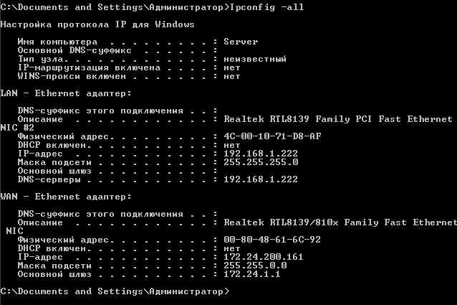Viewport: 457px width, 305px height.
Task: Click the node type value неизвестный
Action: (x=255, y=59)
